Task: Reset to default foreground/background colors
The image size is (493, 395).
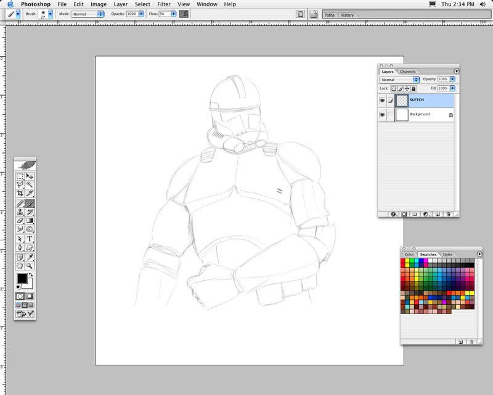Action: (18, 287)
